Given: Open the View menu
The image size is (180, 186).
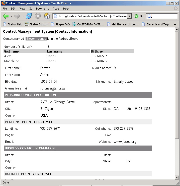Looking at the screenshot, I should point(22,9).
